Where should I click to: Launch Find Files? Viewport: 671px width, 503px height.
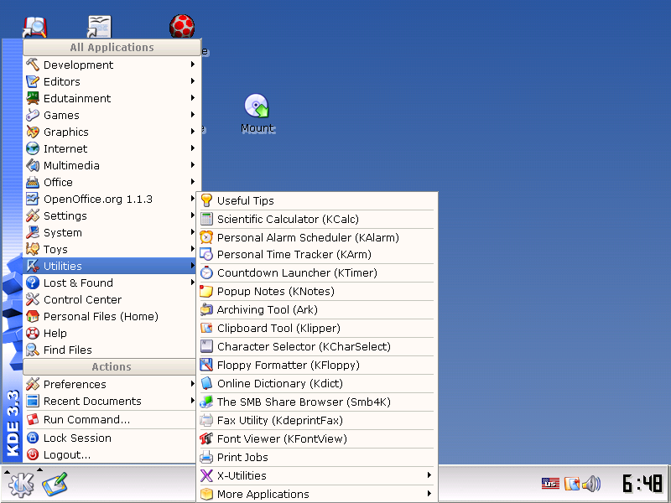click(110, 350)
